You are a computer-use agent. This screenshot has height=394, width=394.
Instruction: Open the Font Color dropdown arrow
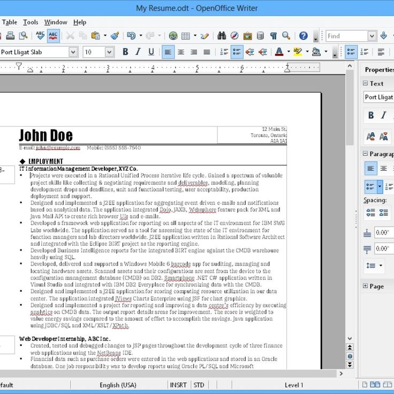289,52
